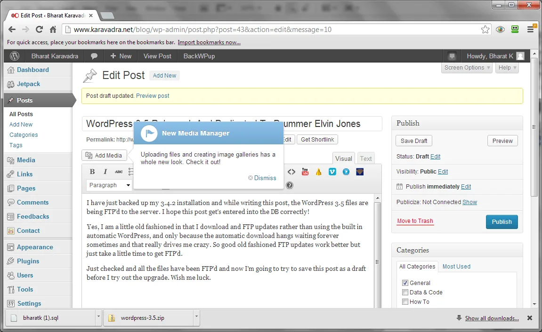Open the New menu in the admin bar

121,56
